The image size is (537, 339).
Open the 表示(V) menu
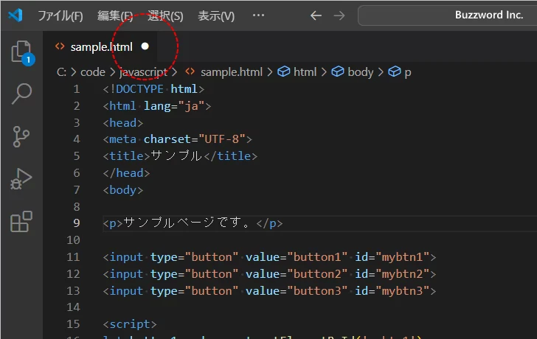coord(216,15)
